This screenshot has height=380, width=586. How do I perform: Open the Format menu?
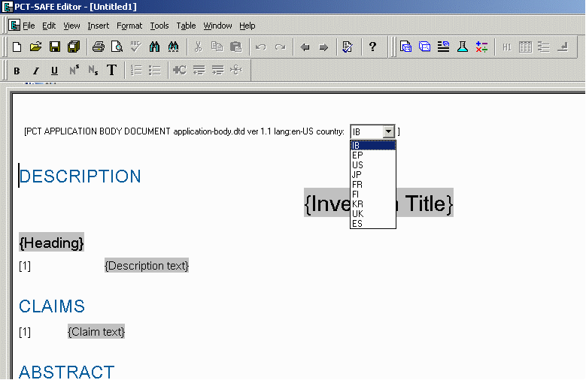click(x=129, y=26)
